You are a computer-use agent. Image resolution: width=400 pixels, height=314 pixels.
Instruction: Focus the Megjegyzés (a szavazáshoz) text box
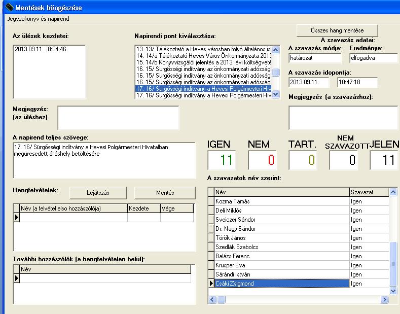(343, 118)
